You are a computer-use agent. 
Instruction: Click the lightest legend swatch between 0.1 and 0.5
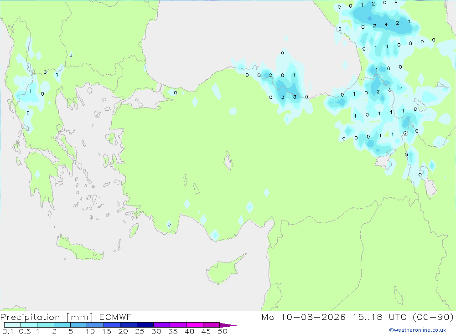[12, 325]
